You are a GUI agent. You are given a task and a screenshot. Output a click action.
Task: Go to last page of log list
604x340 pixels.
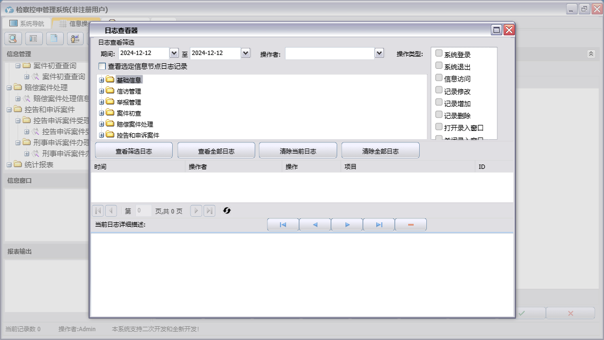click(209, 211)
